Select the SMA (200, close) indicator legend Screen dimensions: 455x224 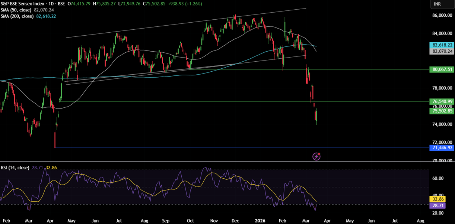pyautogui.click(x=17, y=16)
